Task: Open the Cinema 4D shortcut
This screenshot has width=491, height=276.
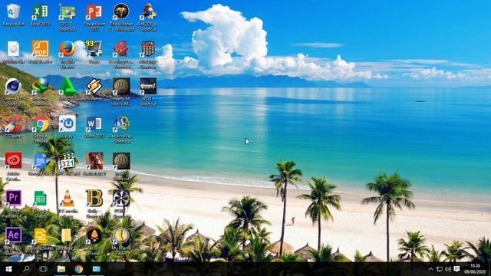Action: coord(13,86)
